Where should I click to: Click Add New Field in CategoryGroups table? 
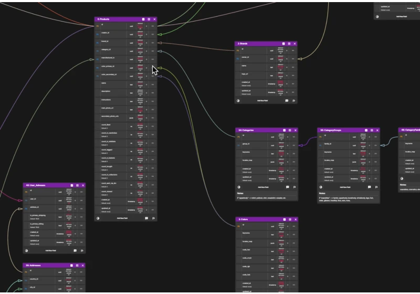[345, 187]
